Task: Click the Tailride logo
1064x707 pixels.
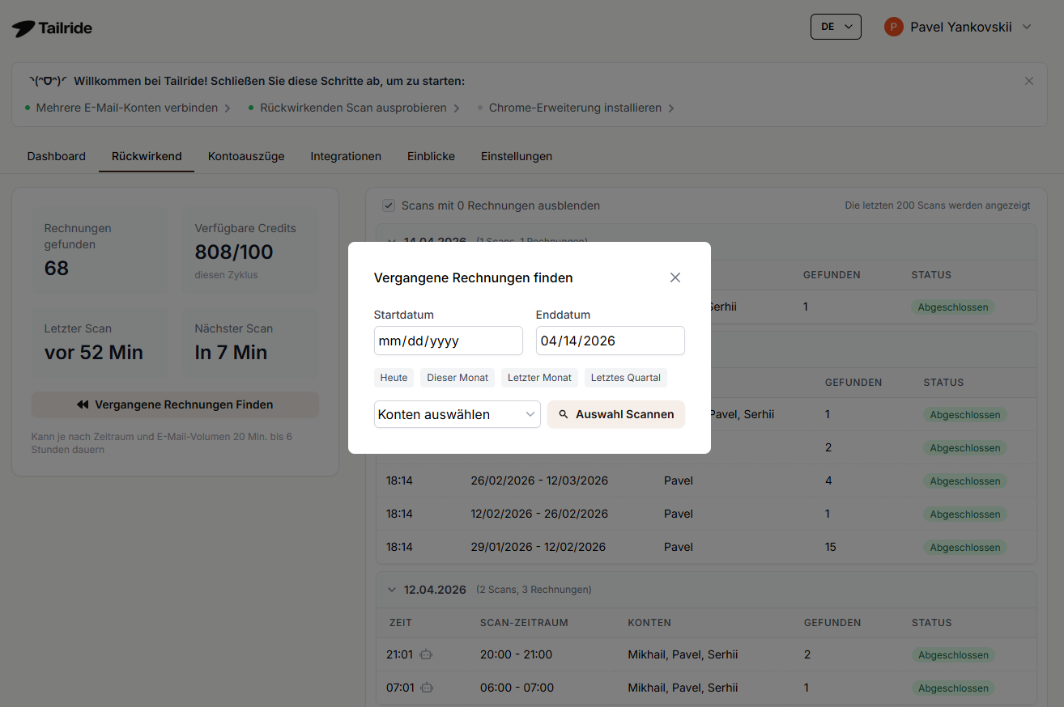Action: click(x=52, y=28)
